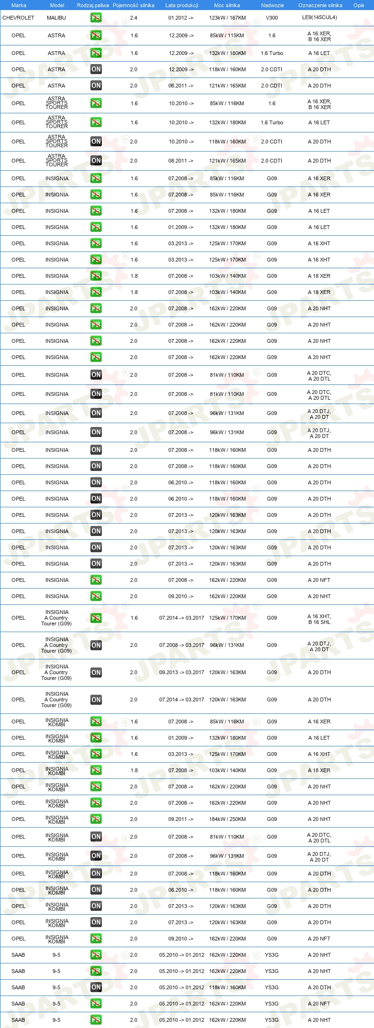Click petrol icon for Insignia 07.2008 A 16 LET
The width and height of the screenshot is (374, 1028).
(x=96, y=211)
